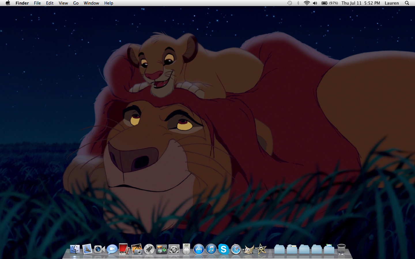Open Finder from the Dock
Image resolution: width=415 pixels, height=259 pixels.
pos(75,249)
